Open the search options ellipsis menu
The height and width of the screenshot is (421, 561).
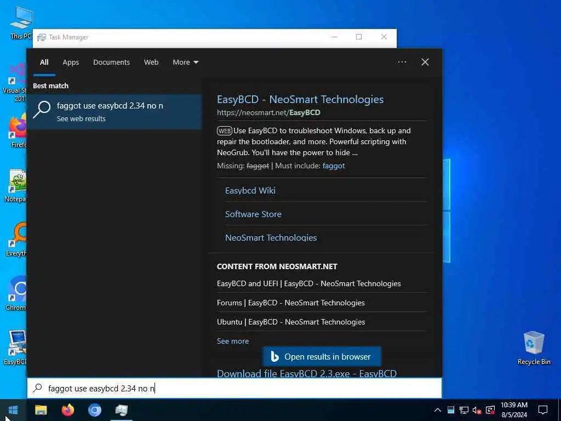(402, 62)
